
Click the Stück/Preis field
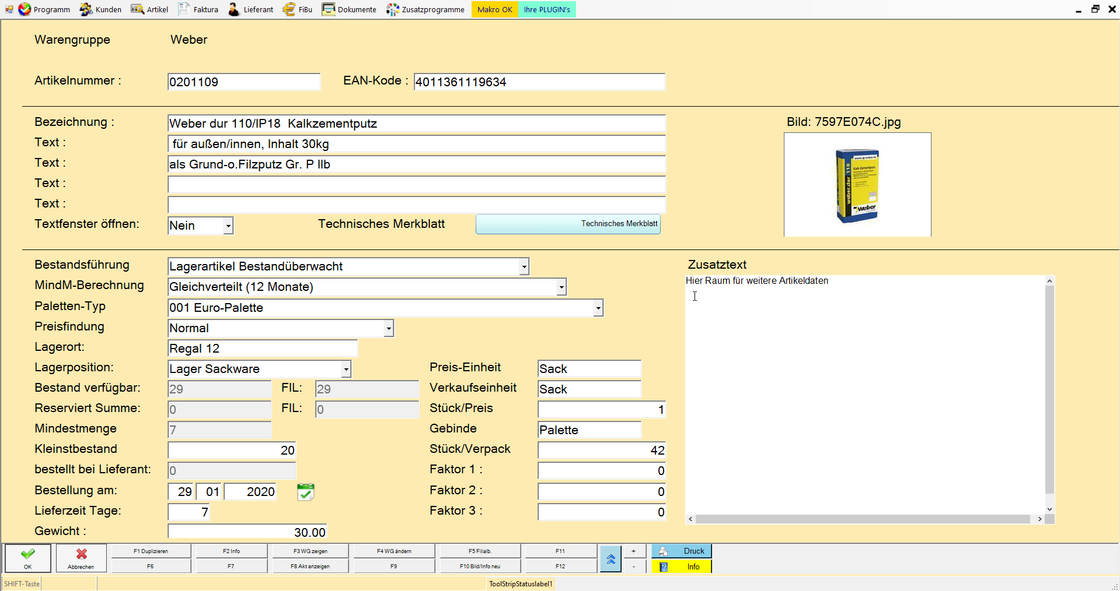[602, 409]
